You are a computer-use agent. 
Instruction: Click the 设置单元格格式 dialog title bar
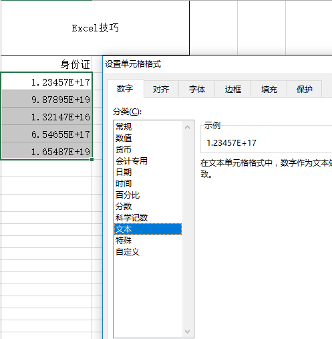click(217, 64)
